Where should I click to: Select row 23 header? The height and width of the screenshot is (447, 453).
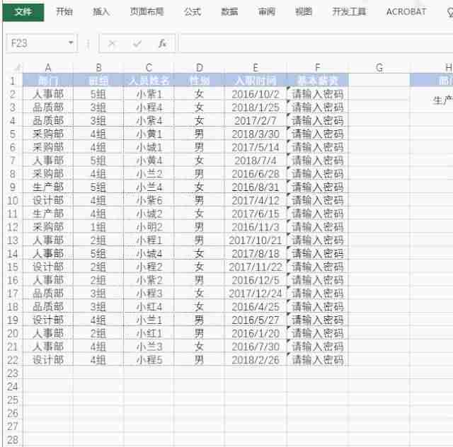tap(13, 373)
